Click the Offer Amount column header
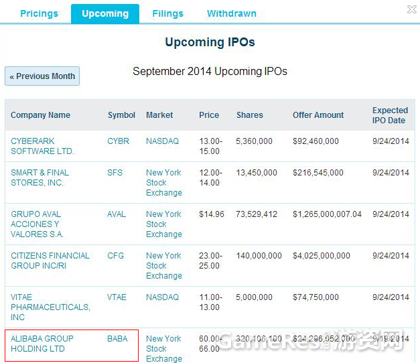The image size is (420, 363). coord(318,115)
